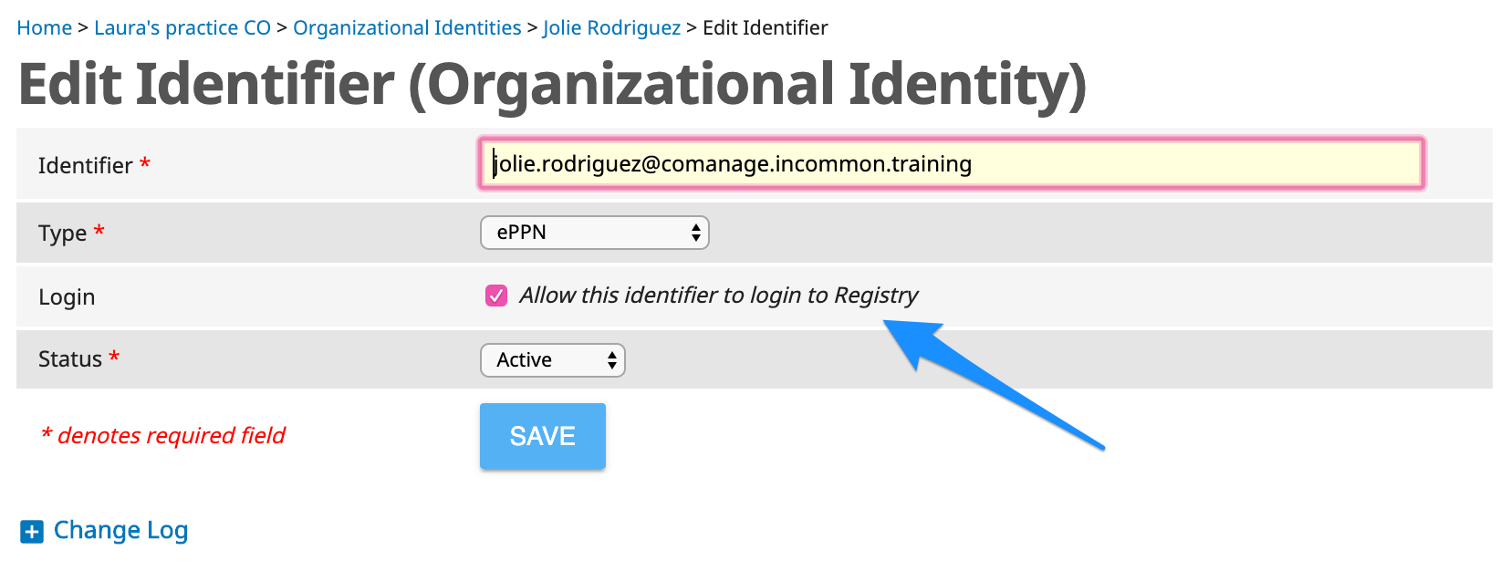This screenshot has width=1500, height=571.
Task: Open the Jolie Rodriguez breadcrumb link
Action: tap(612, 28)
